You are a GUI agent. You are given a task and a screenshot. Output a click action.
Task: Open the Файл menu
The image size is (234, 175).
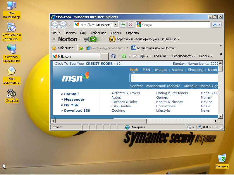point(56,33)
